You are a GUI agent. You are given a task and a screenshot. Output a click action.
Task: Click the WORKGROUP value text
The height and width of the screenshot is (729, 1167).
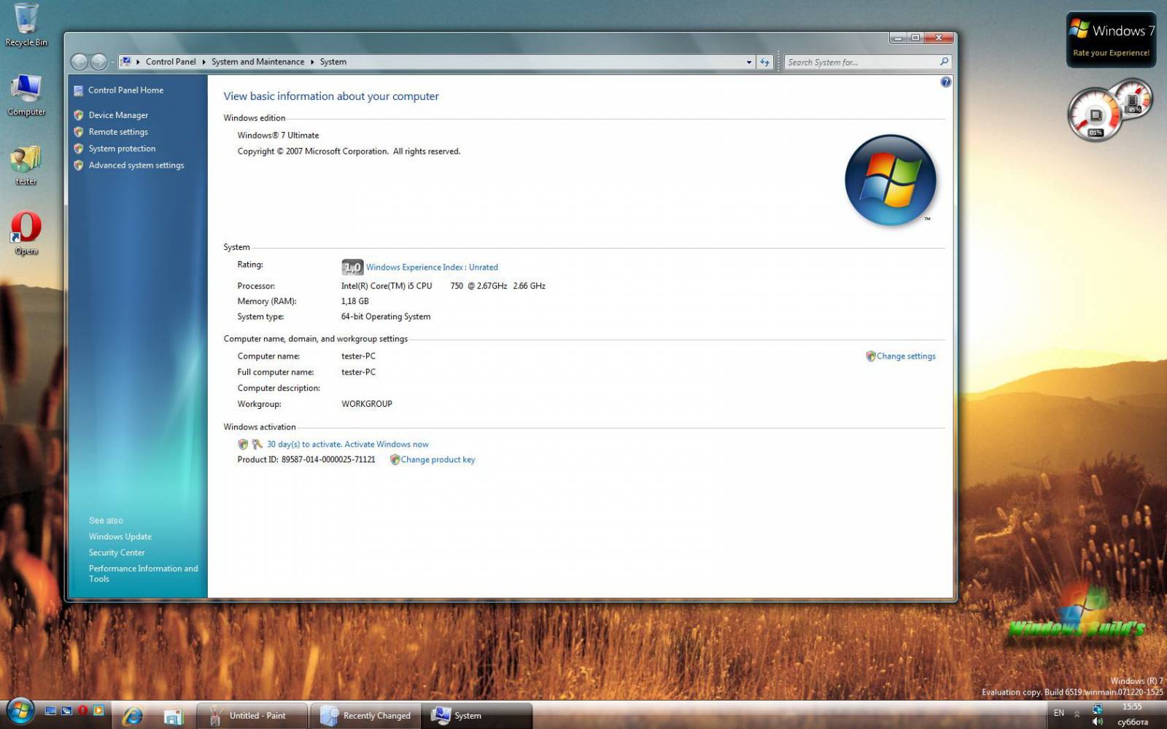pos(367,404)
